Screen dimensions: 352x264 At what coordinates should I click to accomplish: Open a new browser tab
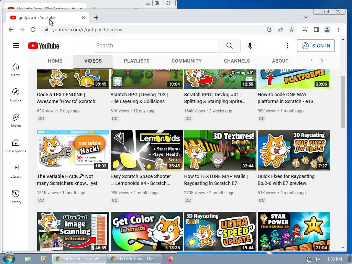pos(96,18)
